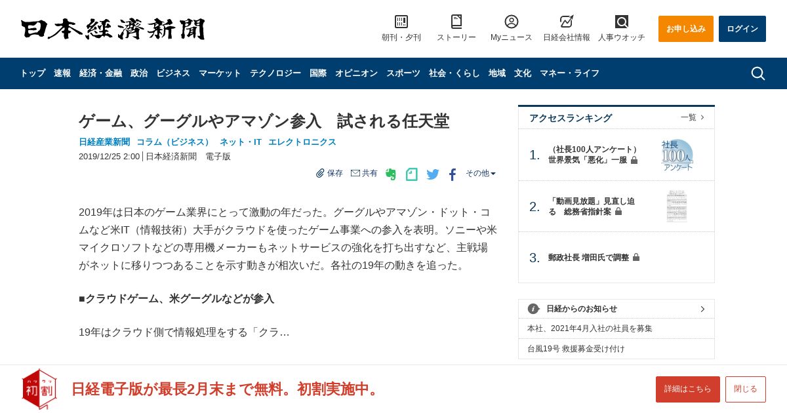787x413 pixels.
Task: Click the 日経電子版が最長2月末まで無料 banner text
Action: pos(226,389)
